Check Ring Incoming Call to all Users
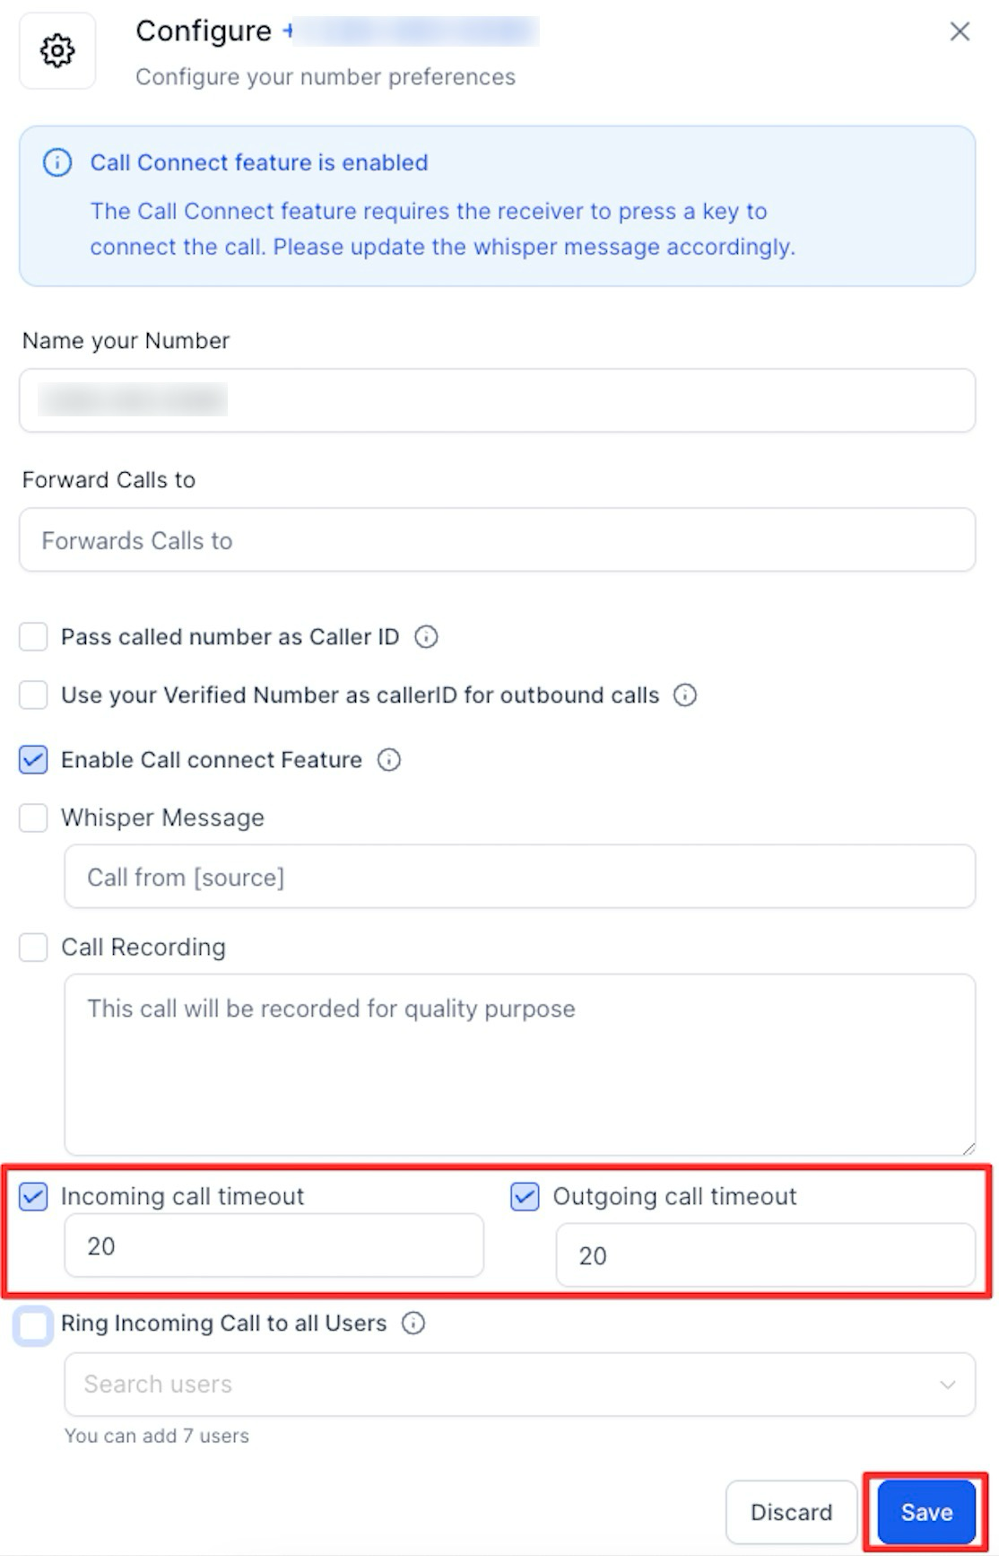999x1556 pixels. tap(33, 1325)
